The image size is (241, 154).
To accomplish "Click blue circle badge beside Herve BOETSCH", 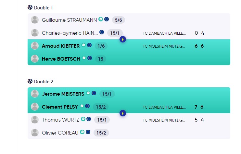I will coord(90,58).
